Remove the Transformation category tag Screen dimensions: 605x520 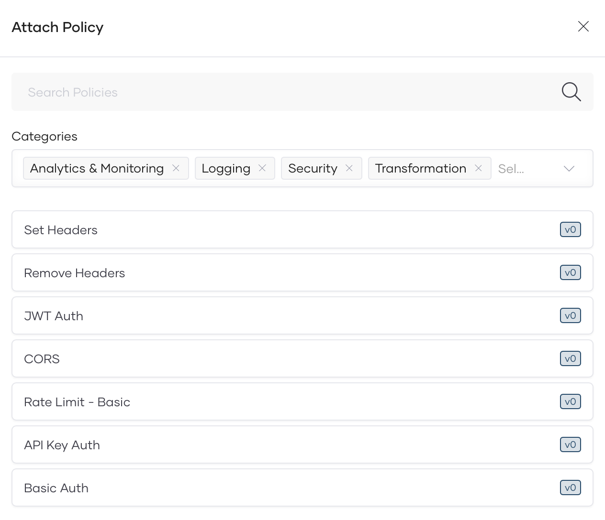click(x=478, y=168)
